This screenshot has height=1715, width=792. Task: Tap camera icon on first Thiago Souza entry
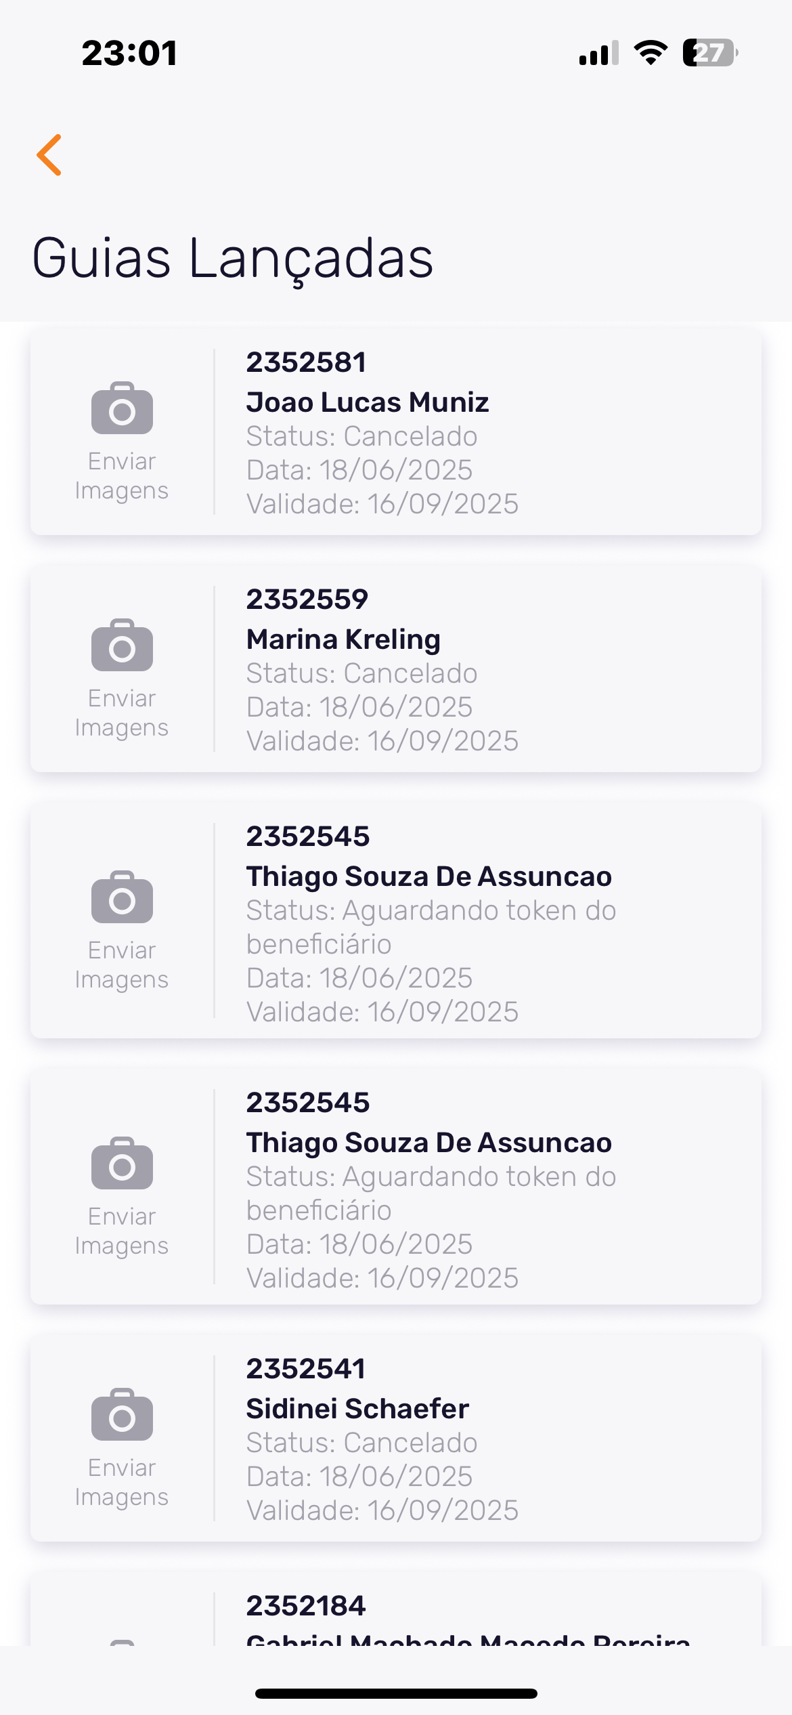click(x=122, y=897)
